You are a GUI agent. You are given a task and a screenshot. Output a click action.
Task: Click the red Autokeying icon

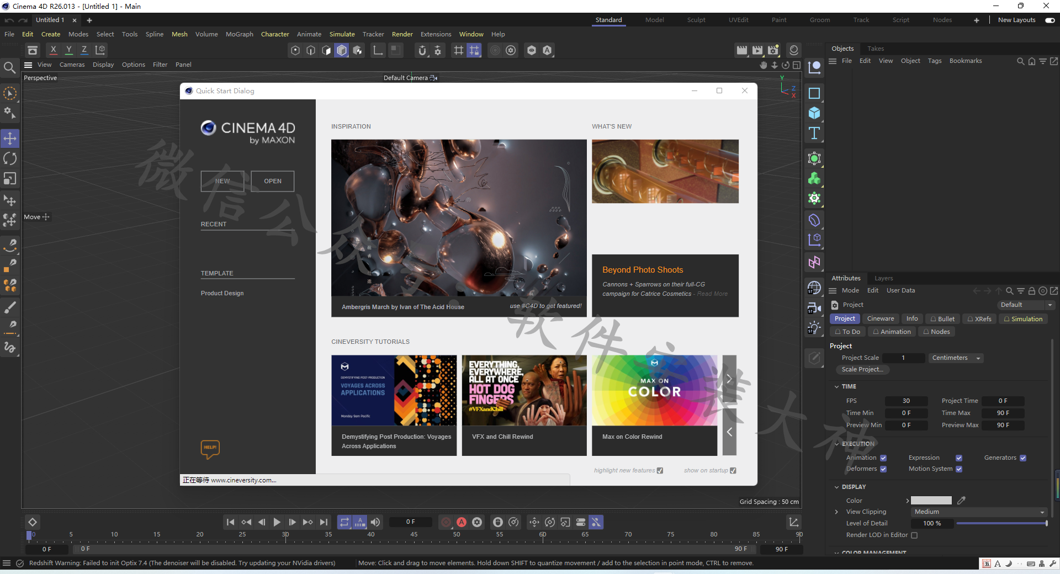pyautogui.click(x=462, y=522)
